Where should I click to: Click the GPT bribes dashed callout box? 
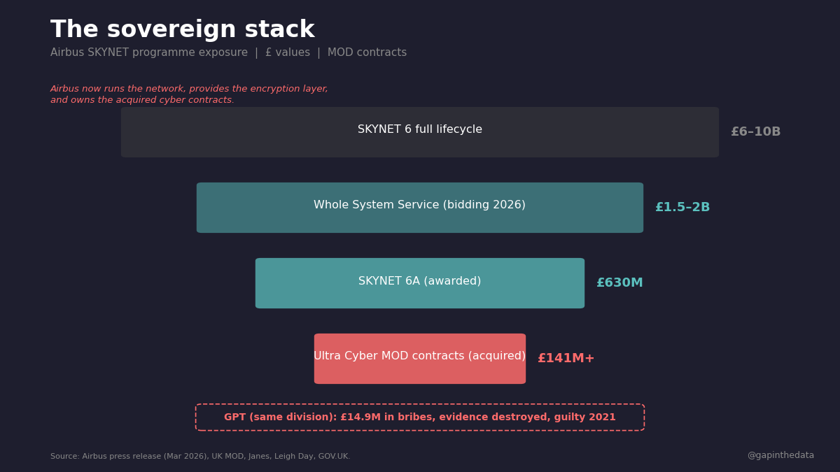[420, 417]
